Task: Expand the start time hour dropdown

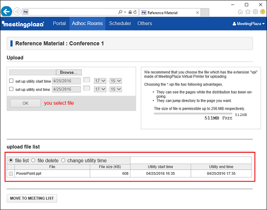Action: pyautogui.click(x=100, y=81)
